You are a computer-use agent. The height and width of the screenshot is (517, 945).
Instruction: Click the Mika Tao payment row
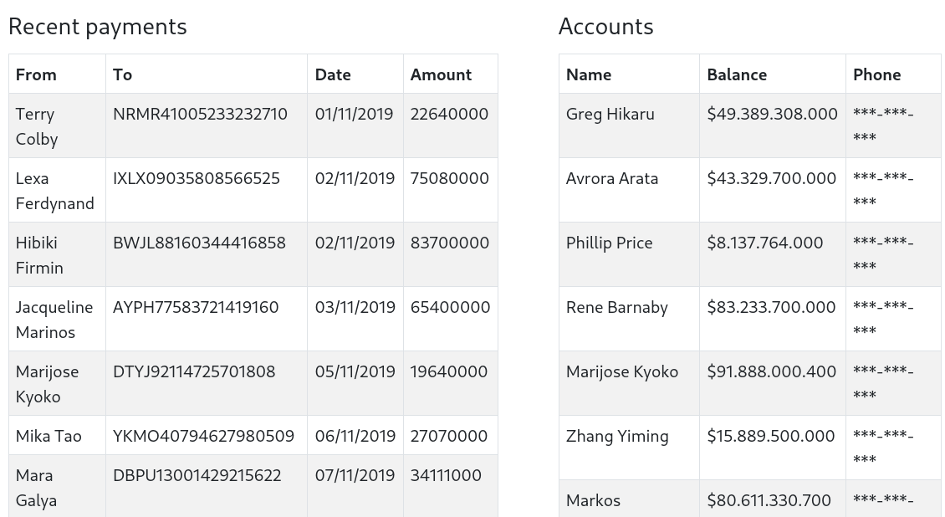click(253, 436)
